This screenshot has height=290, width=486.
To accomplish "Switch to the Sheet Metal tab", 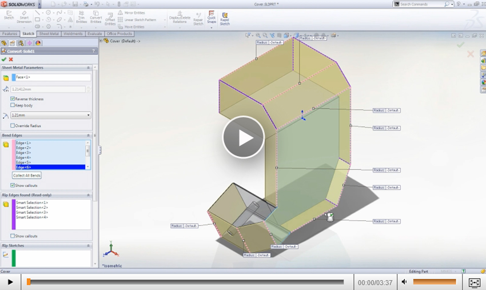I will (49, 34).
